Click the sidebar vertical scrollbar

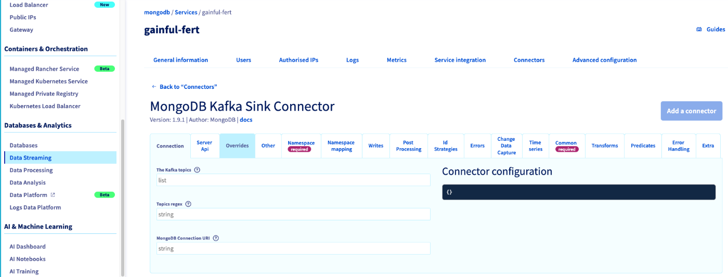(x=123, y=197)
